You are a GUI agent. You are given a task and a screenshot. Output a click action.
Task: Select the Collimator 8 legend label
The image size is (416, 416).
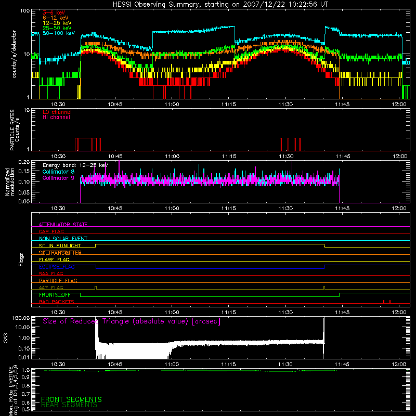pos(58,172)
